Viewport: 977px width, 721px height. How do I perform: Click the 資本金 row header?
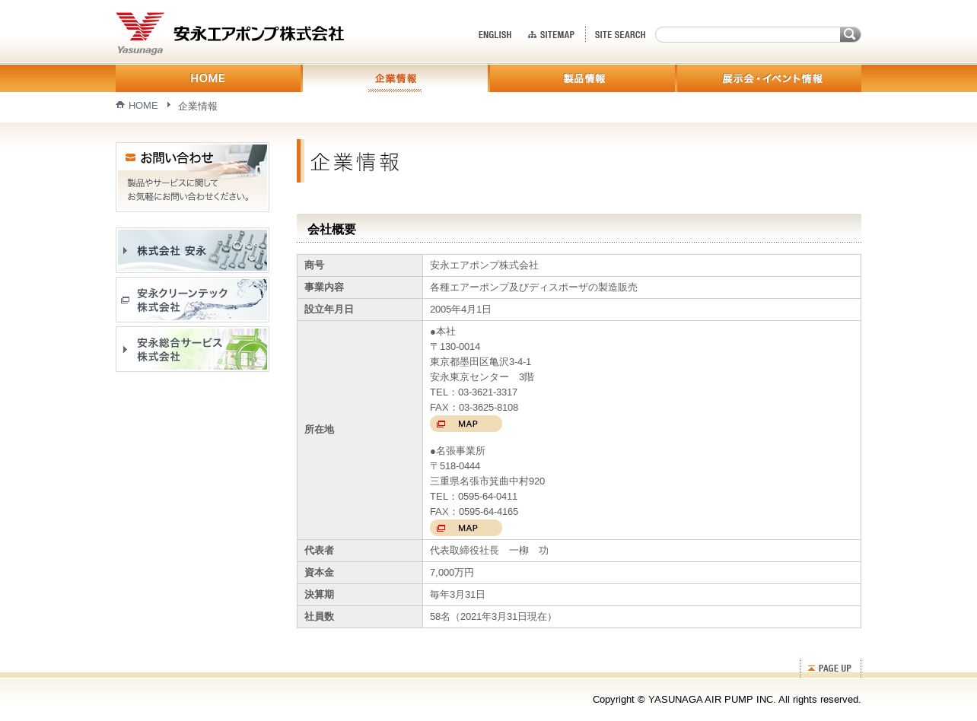click(x=360, y=573)
